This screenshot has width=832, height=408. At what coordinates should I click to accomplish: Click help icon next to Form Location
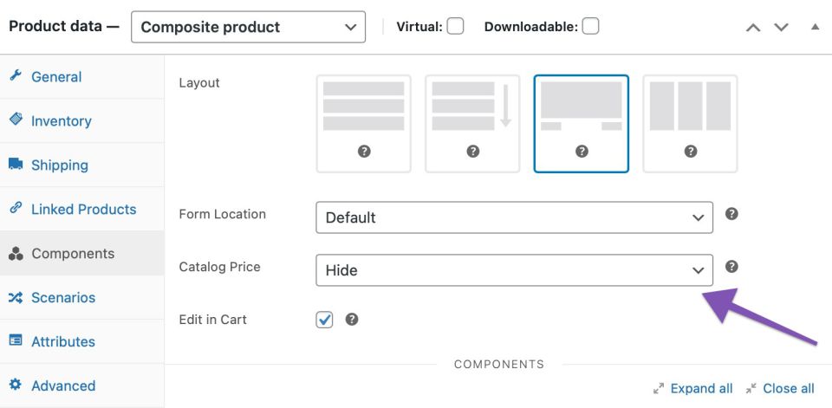pos(731,214)
